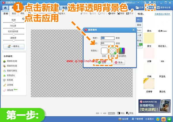Select the 旋转 rotate tool
The width and height of the screenshot is (173, 122).
[112, 13]
